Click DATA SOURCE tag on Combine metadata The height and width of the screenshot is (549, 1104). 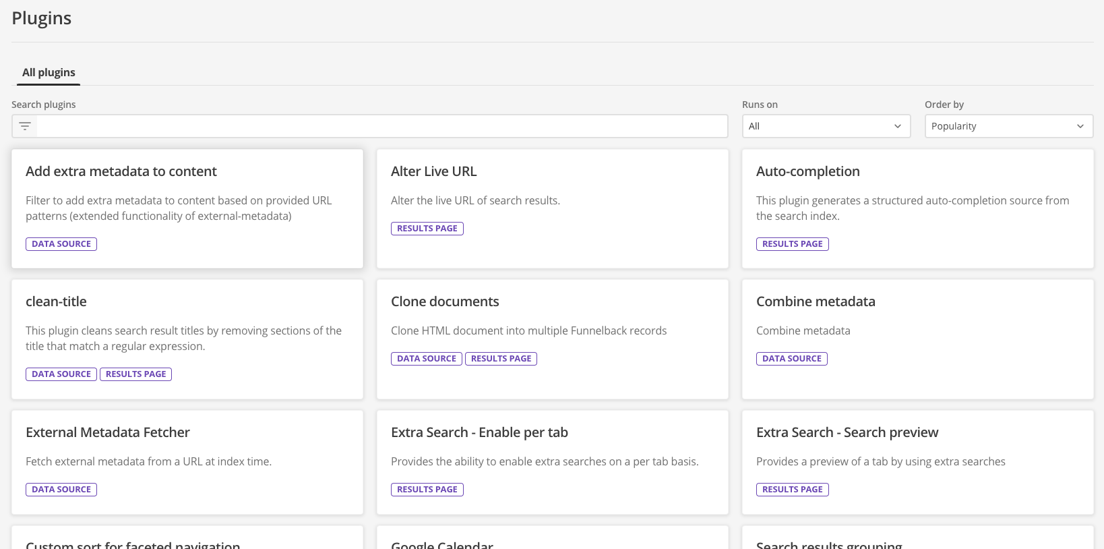pos(791,359)
